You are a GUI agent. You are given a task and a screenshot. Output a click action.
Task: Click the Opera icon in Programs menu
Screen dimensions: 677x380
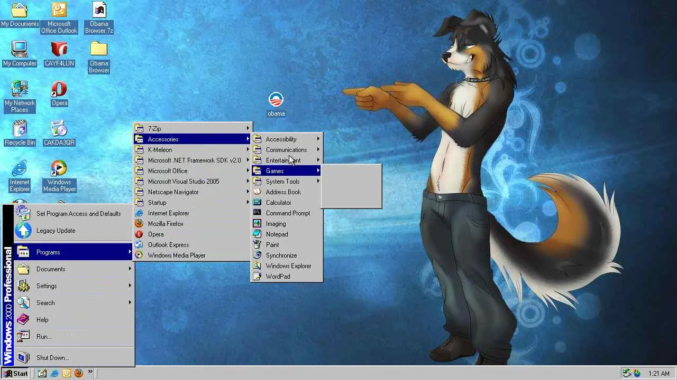(x=139, y=234)
